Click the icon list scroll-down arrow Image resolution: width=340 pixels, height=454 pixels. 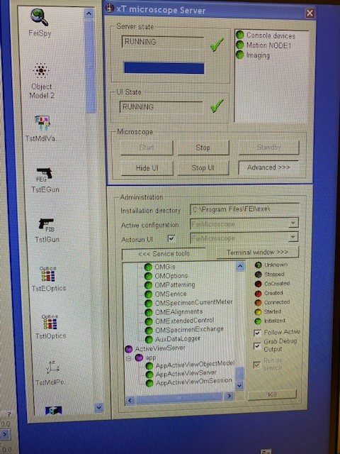click(x=98, y=407)
